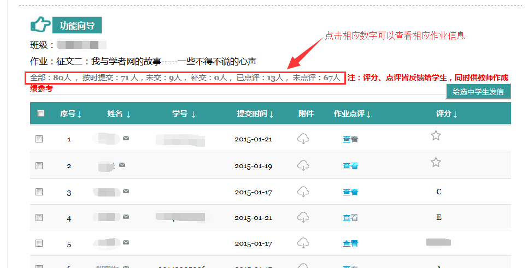Image resolution: width=528 pixels, height=268 pixels.
Task: Toggle the select-all checkbox in table header
Action: (x=40, y=114)
